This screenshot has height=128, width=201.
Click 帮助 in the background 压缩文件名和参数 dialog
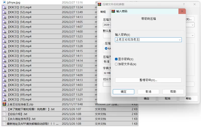click(188, 99)
